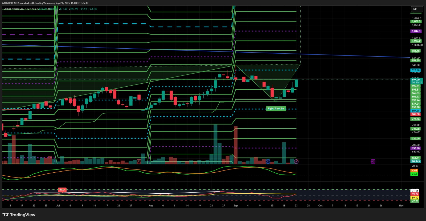The width and height of the screenshot is (426, 221).
Task: Click the 778.66 price label
Action: click(x=416, y=119)
